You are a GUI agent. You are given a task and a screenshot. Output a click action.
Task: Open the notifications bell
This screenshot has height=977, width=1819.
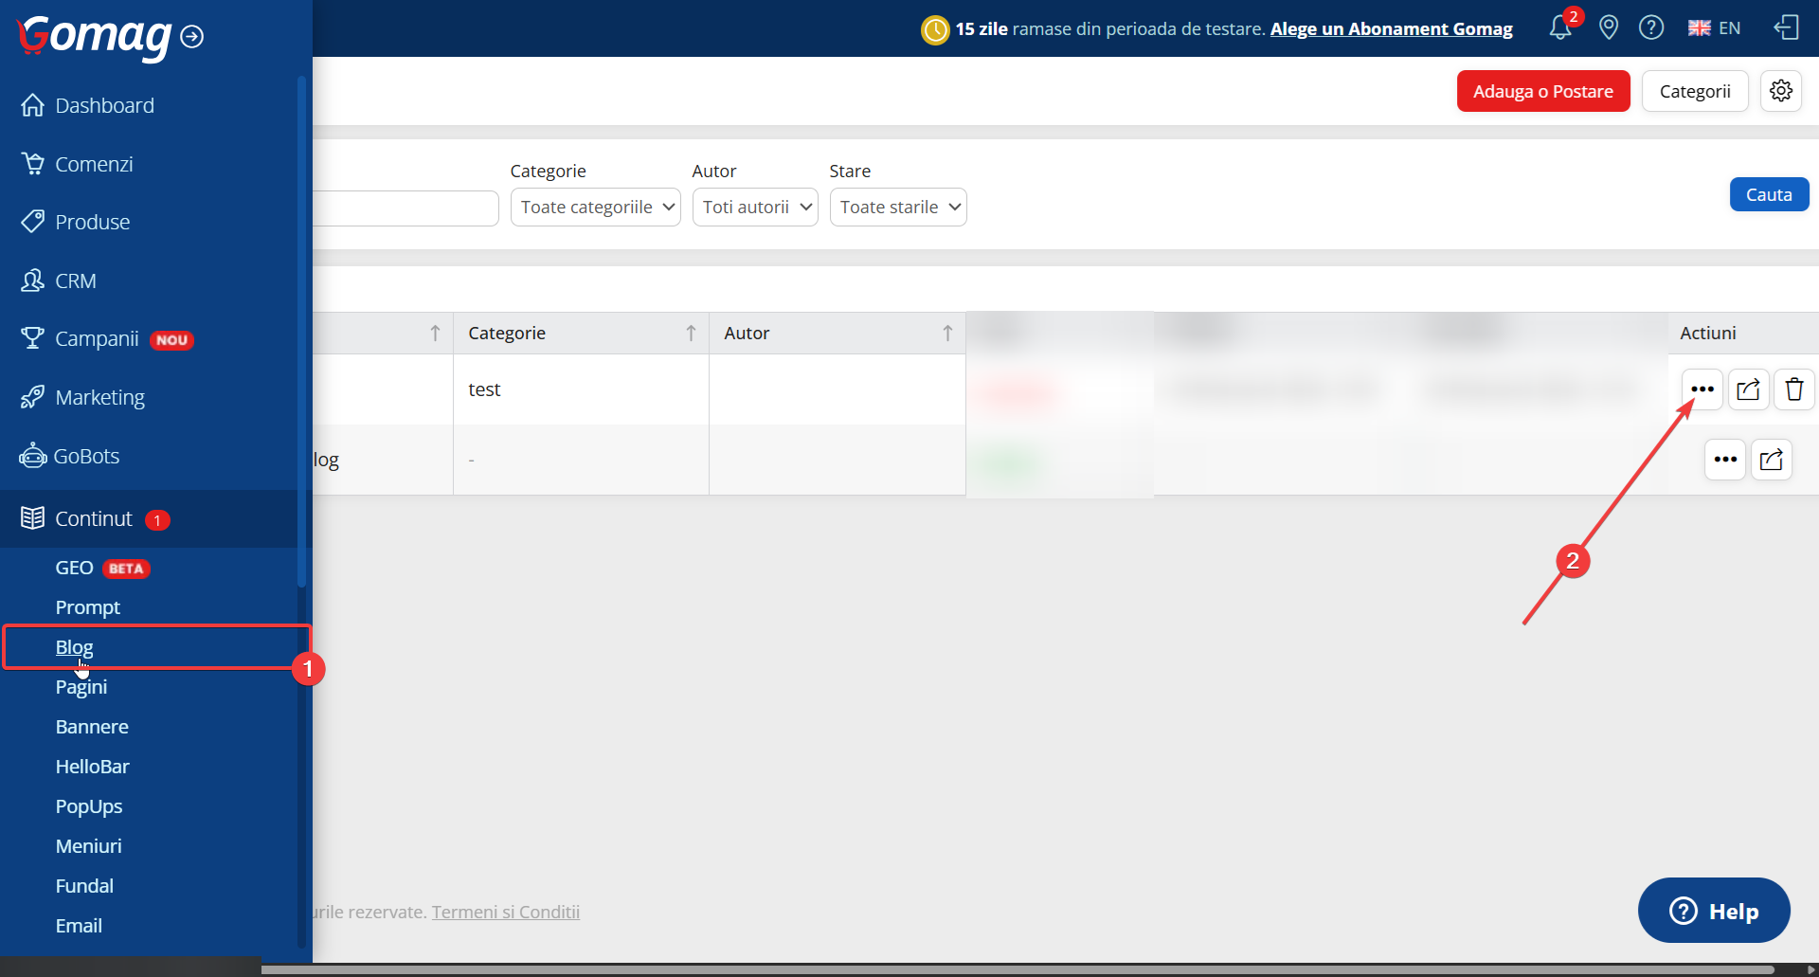coord(1558,28)
